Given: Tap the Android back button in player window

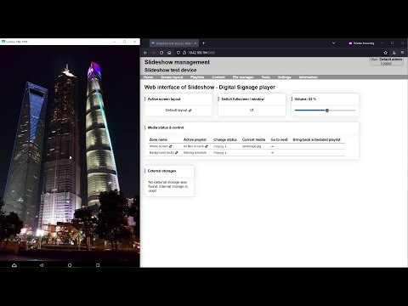Looking at the screenshot, I should pyautogui.click(x=42, y=265).
